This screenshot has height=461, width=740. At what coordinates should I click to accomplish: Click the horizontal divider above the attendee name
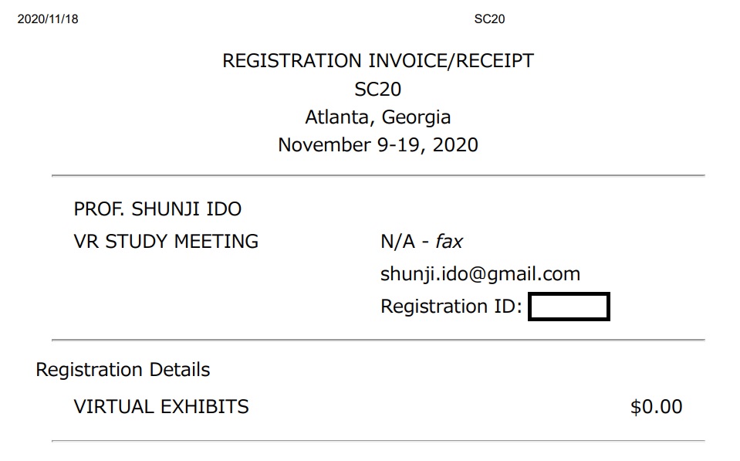[x=377, y=176]
